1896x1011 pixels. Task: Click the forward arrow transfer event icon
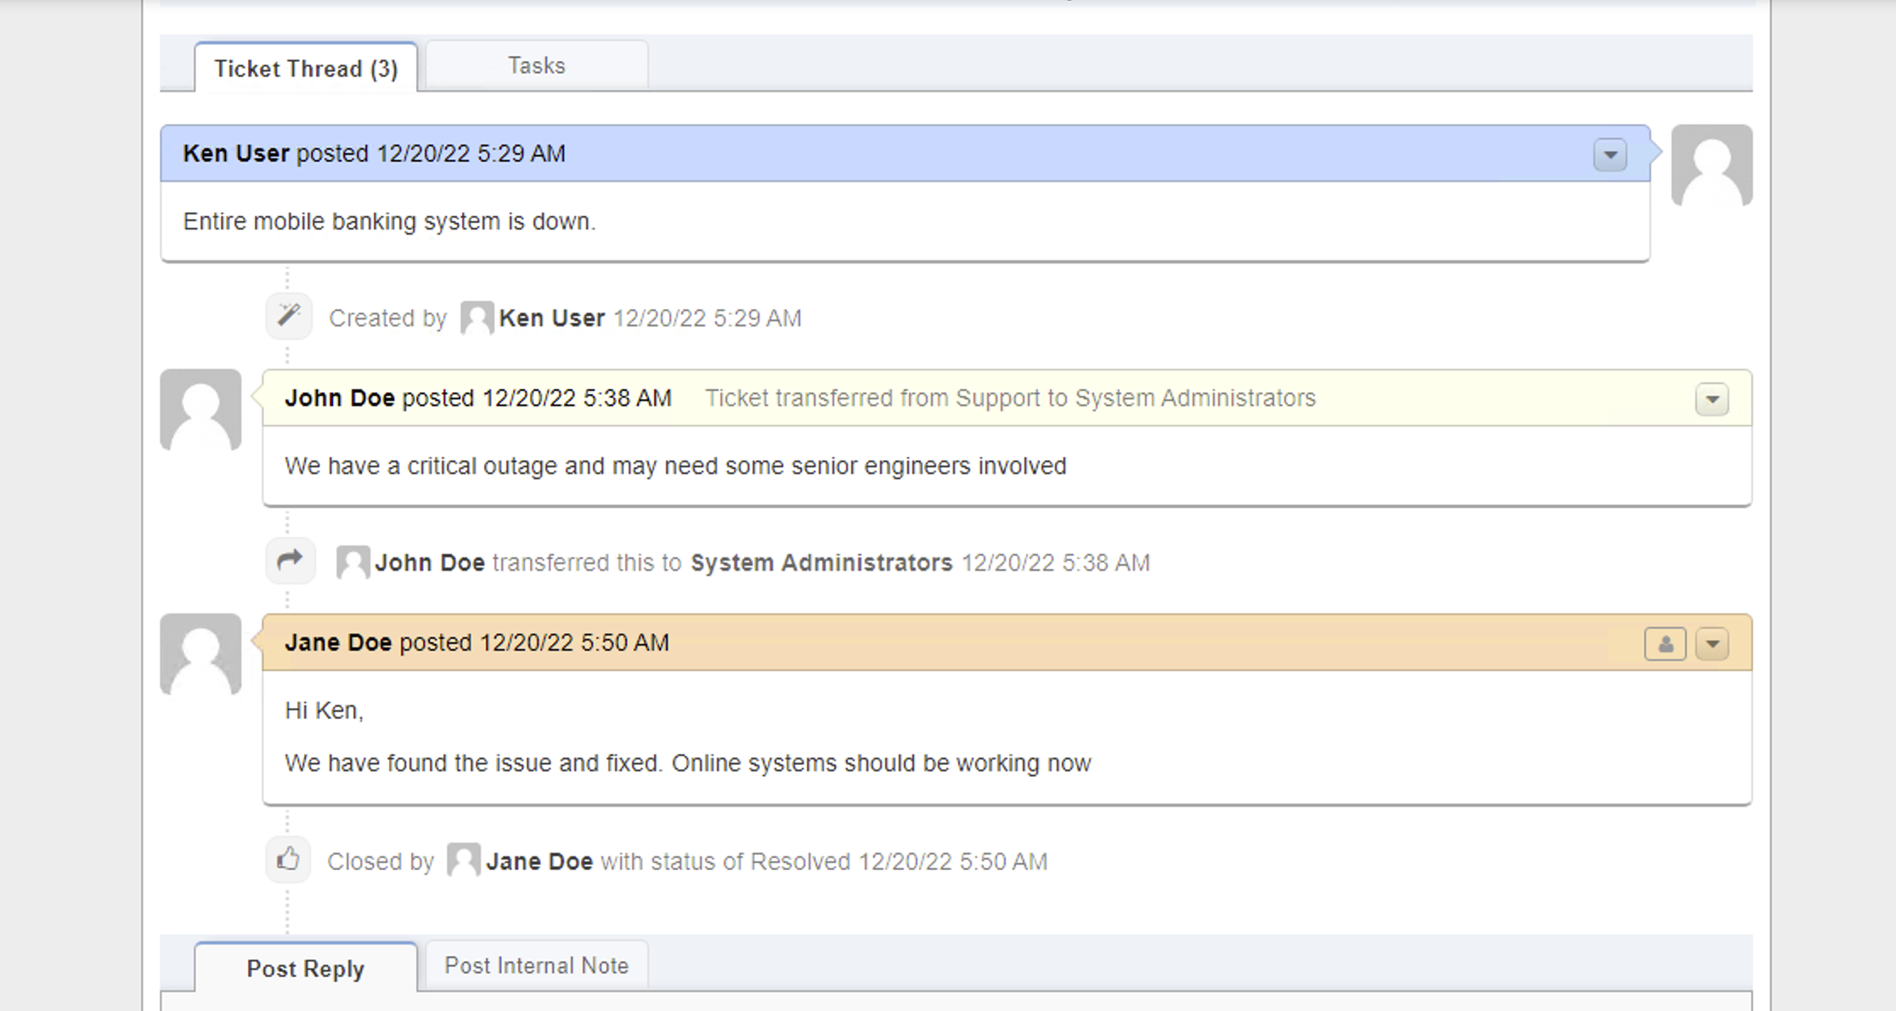coord(290,561)
